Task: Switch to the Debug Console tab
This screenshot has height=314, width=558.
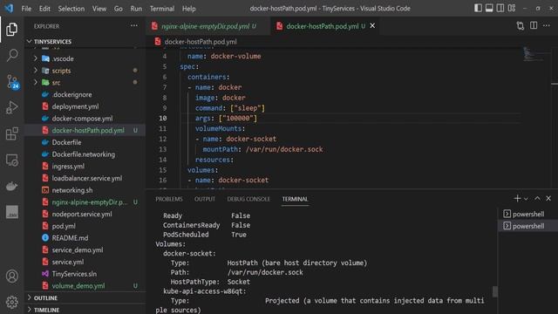Action: [248, 199]
